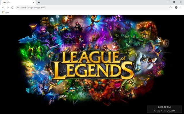Viewport: 184px width, 115px height.
Task: Restore down the Chrome window
Action: [x=174, y=2]
